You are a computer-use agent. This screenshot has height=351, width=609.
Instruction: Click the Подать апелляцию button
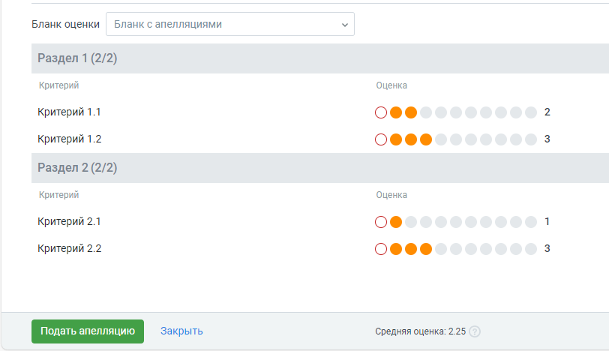[88, 331]
